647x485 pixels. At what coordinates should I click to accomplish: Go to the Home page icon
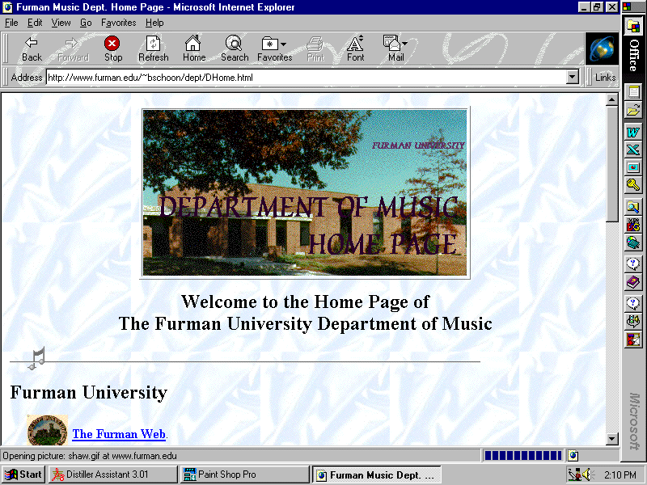coord(194,49)
